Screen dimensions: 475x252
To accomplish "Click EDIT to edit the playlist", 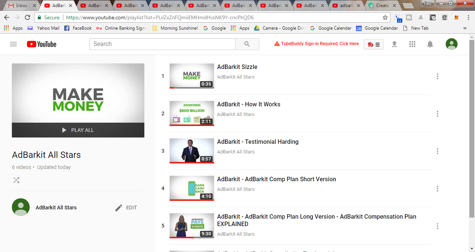I will (x=126, y=208).
